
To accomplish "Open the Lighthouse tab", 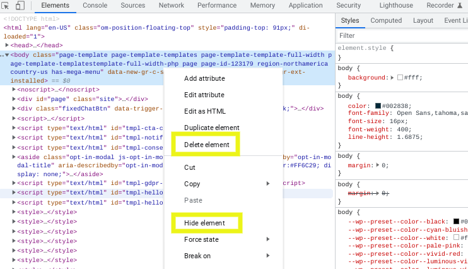I will [x=396, y=6].
